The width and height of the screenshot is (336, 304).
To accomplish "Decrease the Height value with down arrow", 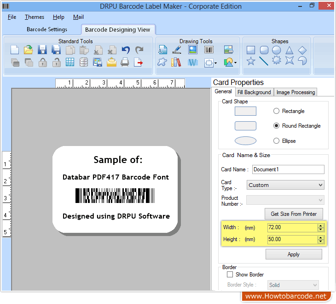I will [x=320, y=241].
